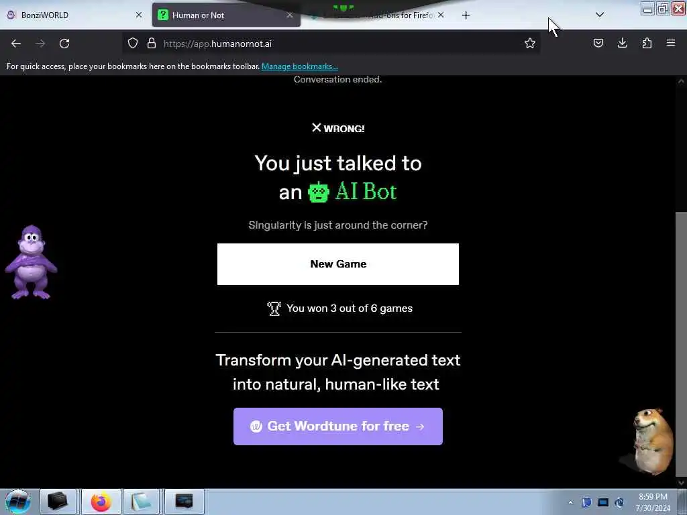Switch to the BonziWORLD tab

tap(74, 15)
